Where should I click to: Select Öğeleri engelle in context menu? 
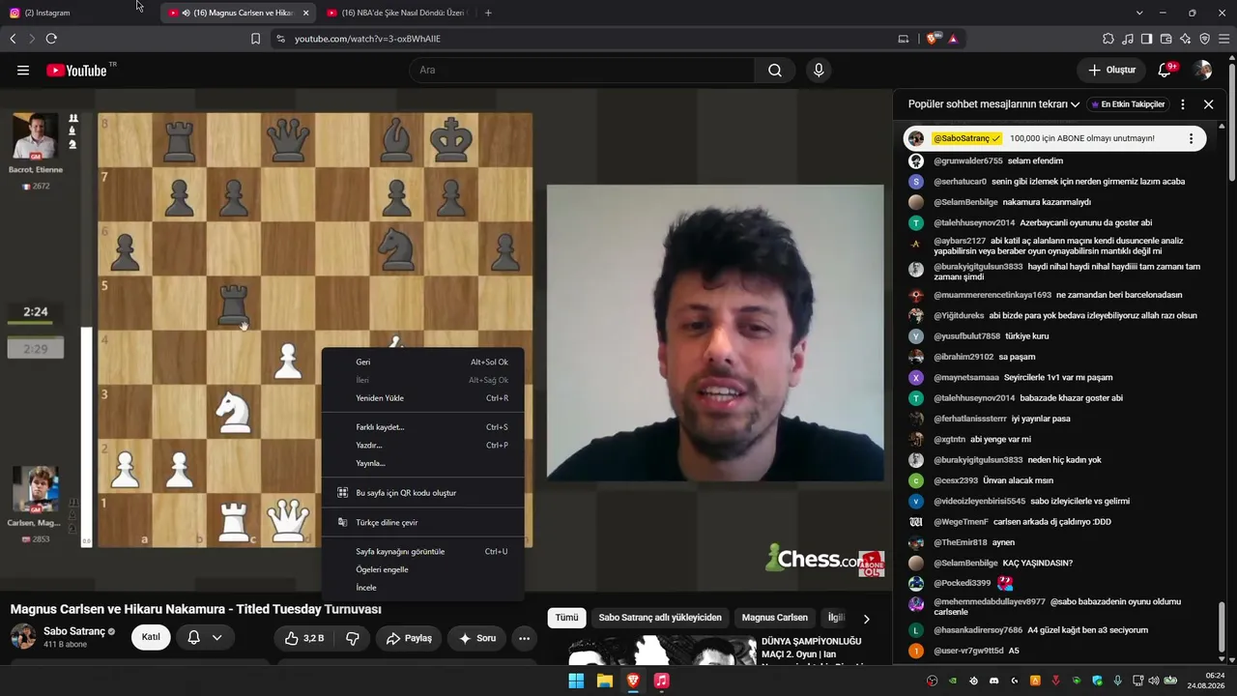click(x=423, y=570)
